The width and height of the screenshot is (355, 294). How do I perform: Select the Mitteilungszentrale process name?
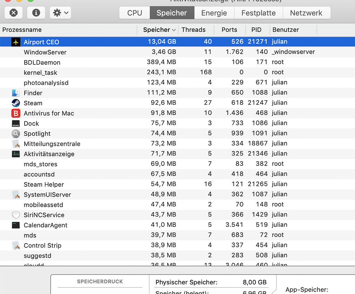point(52,144)
